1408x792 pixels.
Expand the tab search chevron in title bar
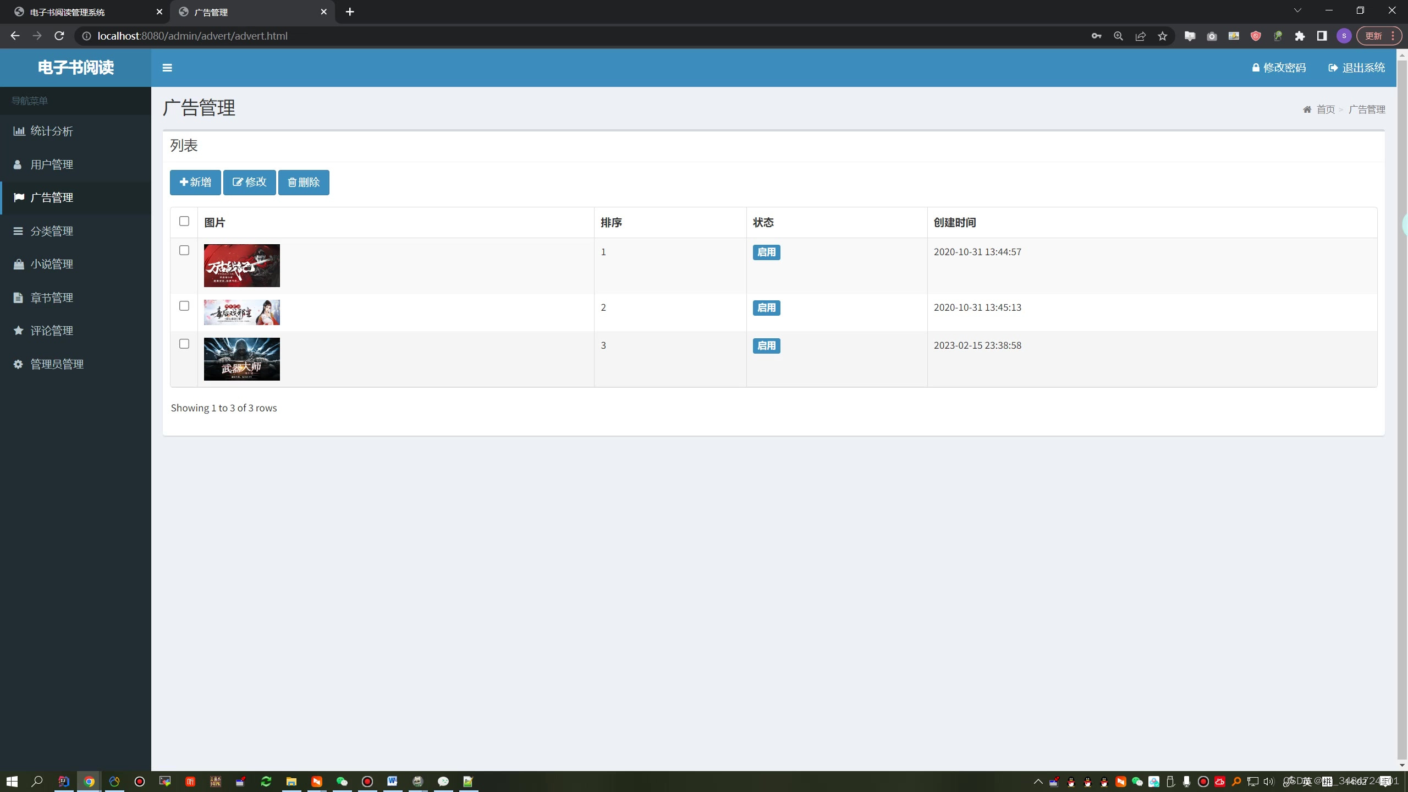pyautogui.click(x=1297, y=11)
